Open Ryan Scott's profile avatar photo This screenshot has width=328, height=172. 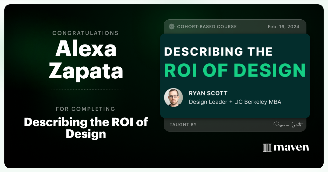[174, 97]
